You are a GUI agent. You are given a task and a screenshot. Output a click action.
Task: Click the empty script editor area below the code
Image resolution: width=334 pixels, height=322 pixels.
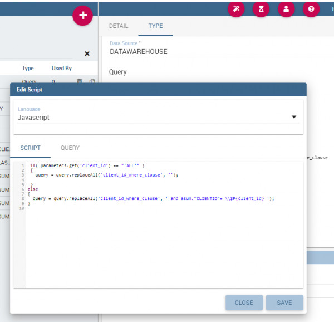pos(164,250)
